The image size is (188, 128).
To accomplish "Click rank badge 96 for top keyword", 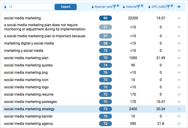I will tap(105, 18).
